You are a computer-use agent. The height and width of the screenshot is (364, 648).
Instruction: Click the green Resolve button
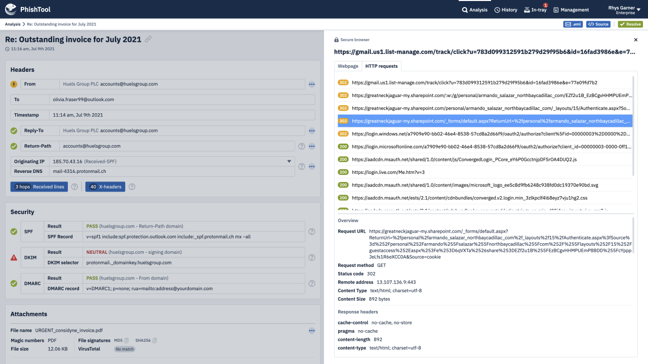click(x=630, y=24)
